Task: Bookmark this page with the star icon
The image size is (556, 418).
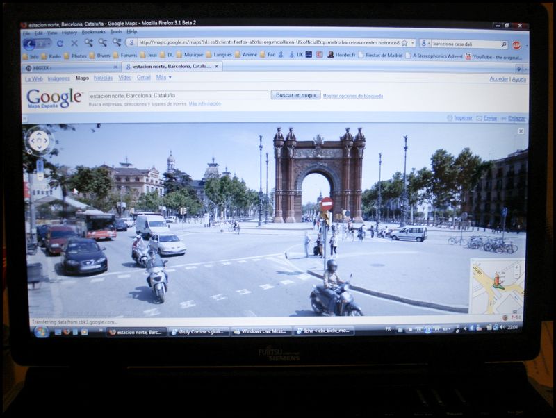Action: tap(404, 43)
